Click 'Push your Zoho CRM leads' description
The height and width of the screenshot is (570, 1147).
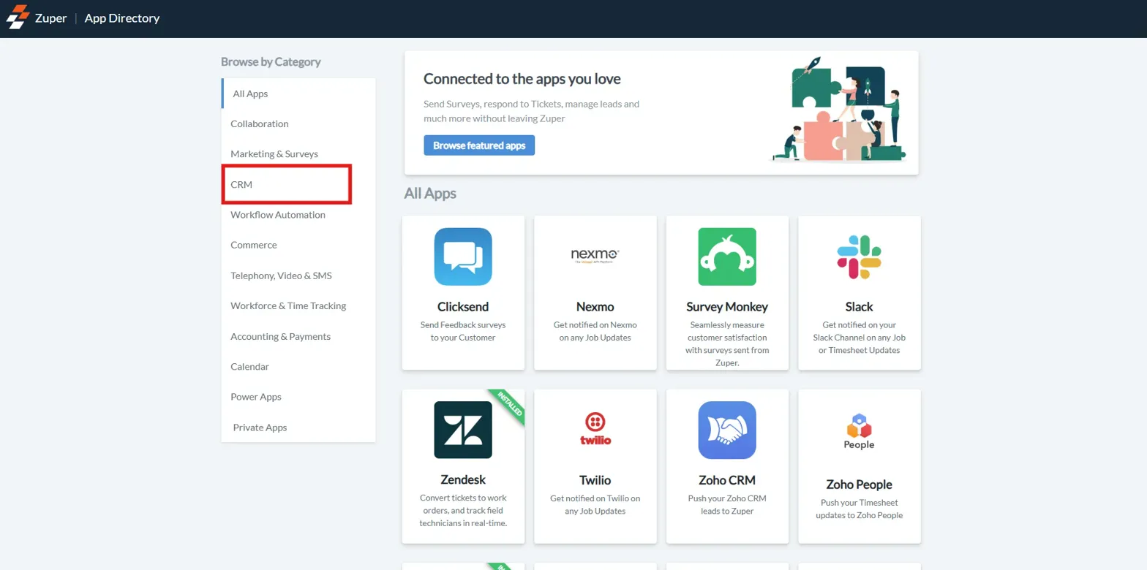[727, 504]
